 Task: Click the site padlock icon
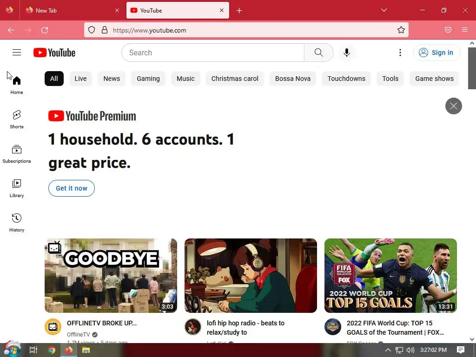point(105,30)
